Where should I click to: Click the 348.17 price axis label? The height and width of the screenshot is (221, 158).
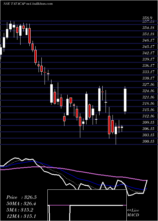148,40
